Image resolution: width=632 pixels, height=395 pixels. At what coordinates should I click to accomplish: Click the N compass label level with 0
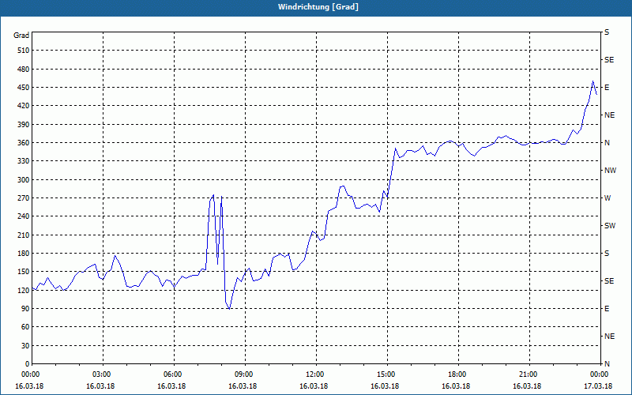tap(607, 364)
